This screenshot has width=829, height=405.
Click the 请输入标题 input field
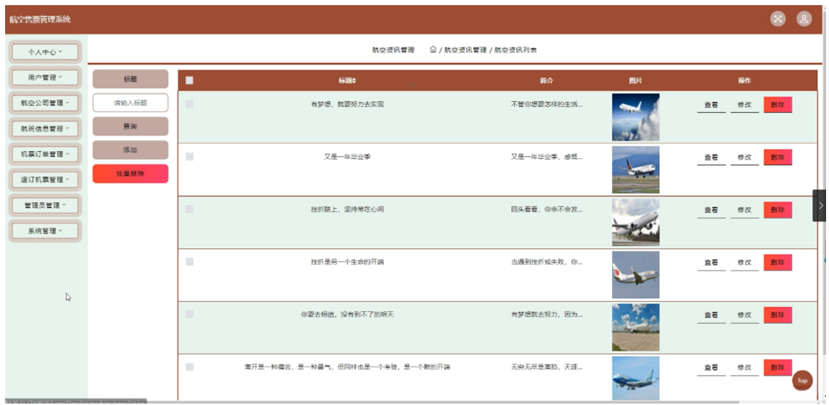click(x=130, y=103)
